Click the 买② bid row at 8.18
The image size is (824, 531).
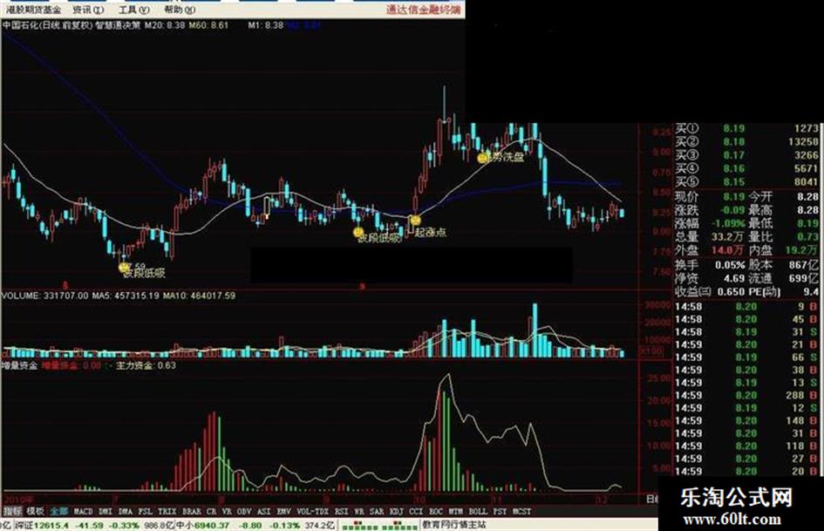click(x=746, y=141)
